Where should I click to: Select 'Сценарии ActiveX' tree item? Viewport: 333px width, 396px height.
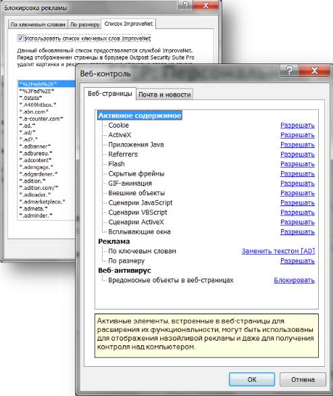point(136,222)
